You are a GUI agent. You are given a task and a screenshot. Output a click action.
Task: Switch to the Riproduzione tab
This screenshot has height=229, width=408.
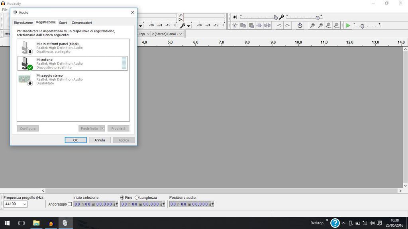point(23,23)
